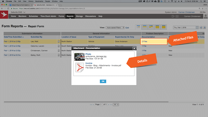Select the second view layout icon
The height and width of the screenshot is (117, 208).
[145, 27]
